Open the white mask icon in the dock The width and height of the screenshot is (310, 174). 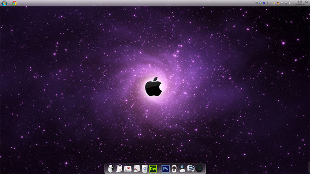(111, 169)
